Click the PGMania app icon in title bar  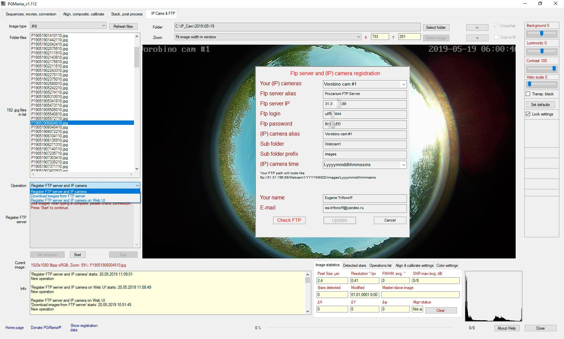pos(3,4)
